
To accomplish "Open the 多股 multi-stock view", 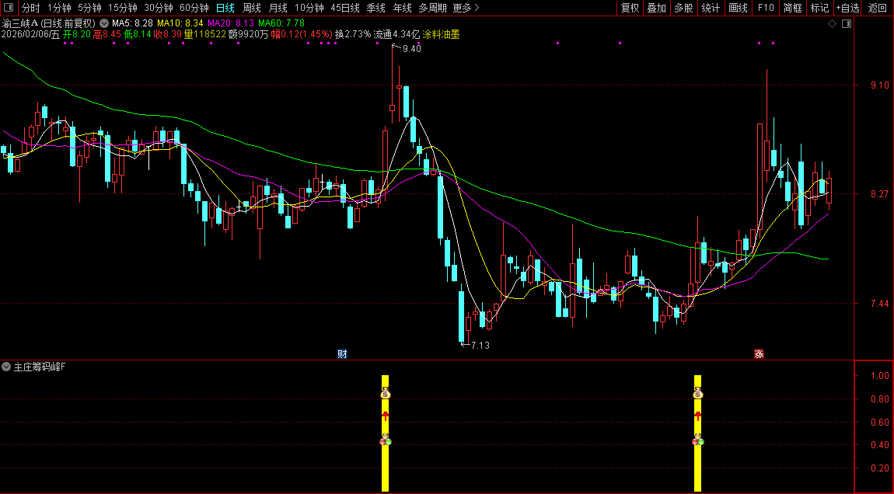I will point(683,8).
